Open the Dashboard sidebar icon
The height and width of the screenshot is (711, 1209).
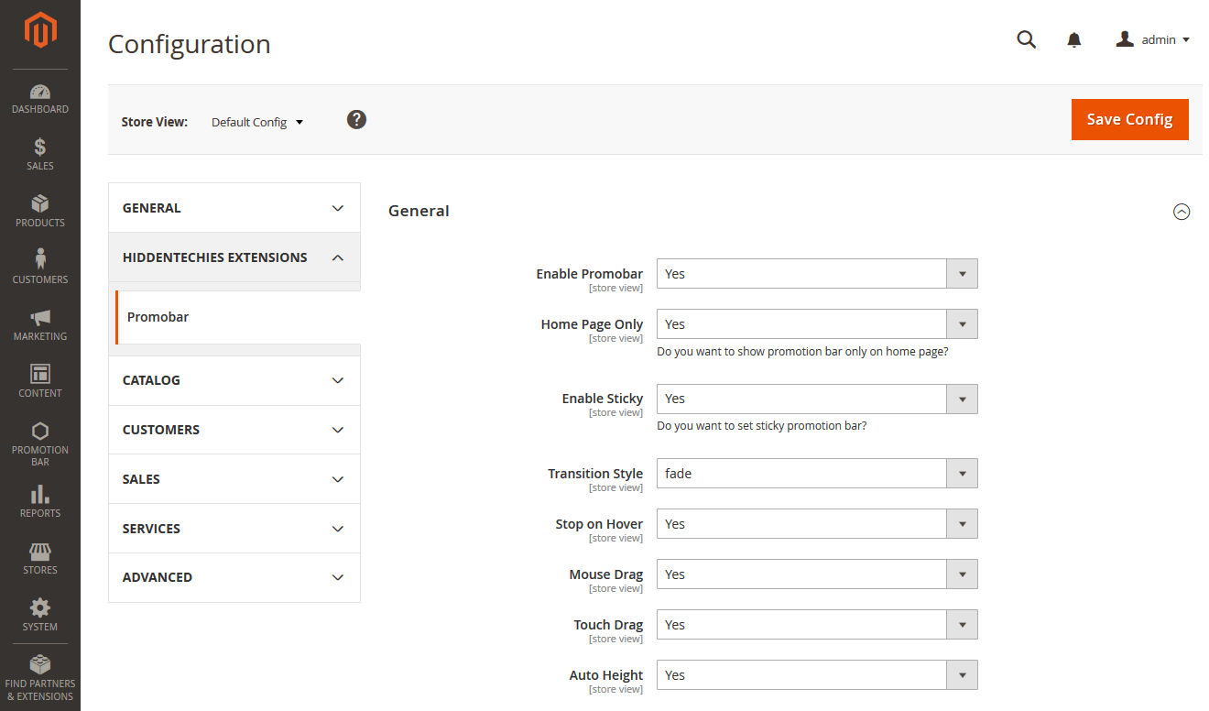(40, 93)
